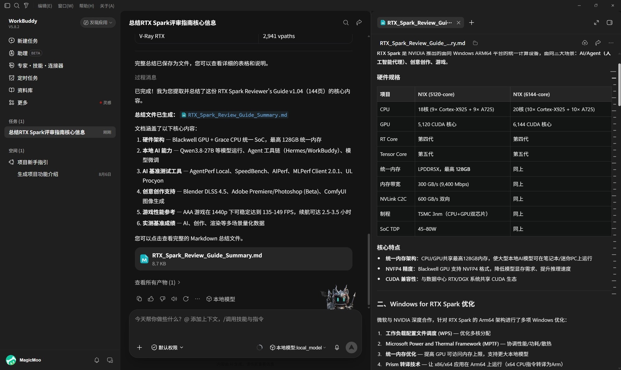
Task: Open file location folder icon in preview
Action: tap(475, 43)
